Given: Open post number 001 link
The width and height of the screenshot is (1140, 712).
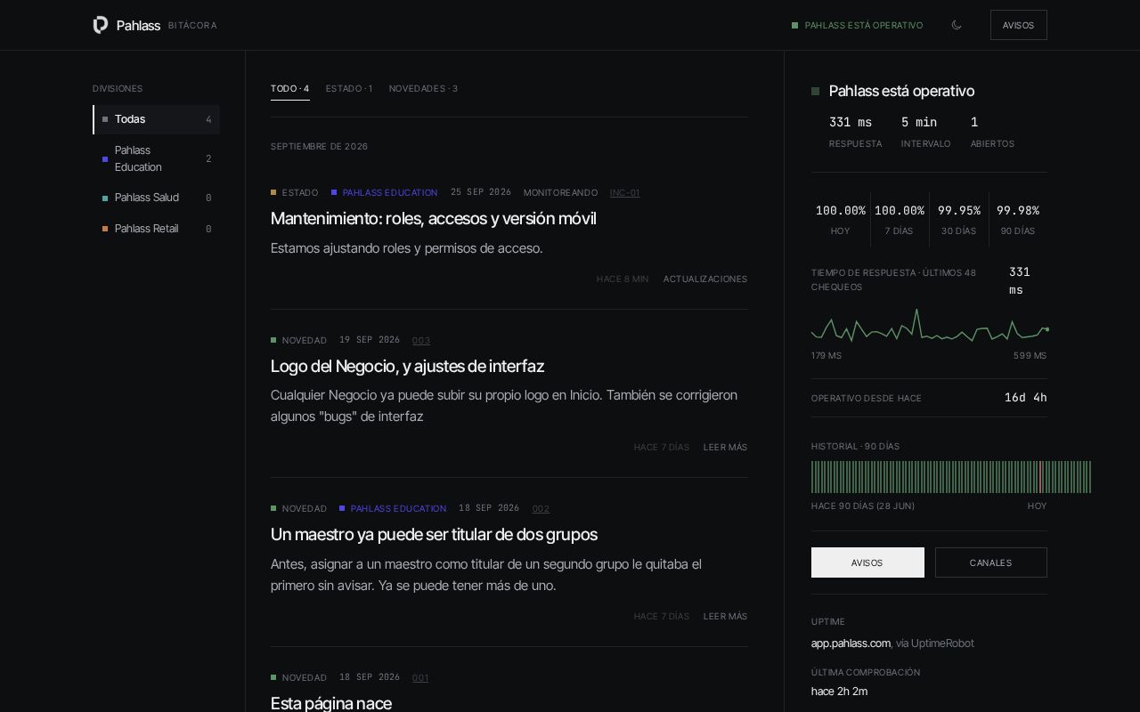Looking at the screenshot, I should (x=420, y=677).
